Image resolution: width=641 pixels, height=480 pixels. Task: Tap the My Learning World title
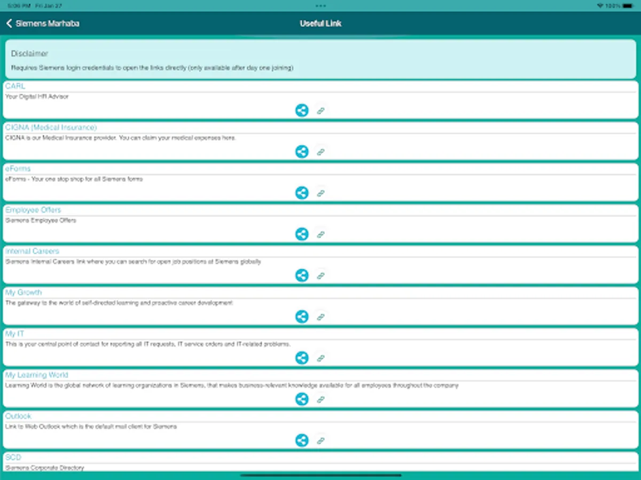37,375
